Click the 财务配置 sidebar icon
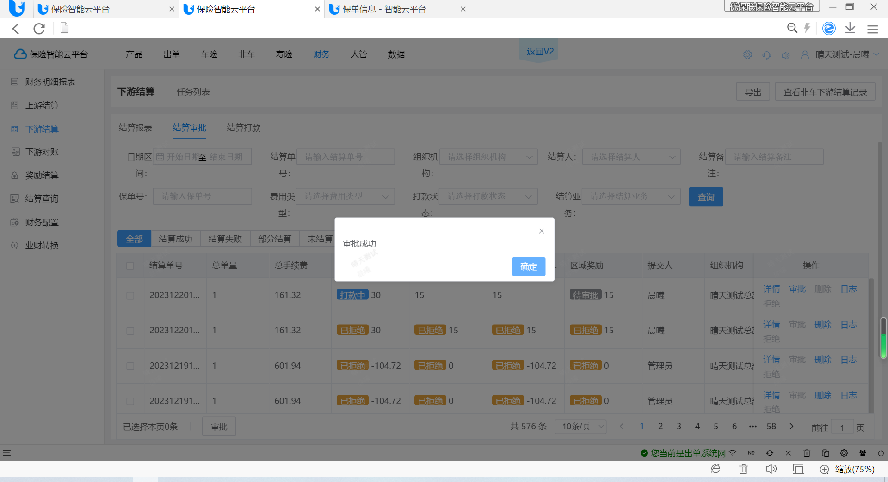 click(15, 222)
